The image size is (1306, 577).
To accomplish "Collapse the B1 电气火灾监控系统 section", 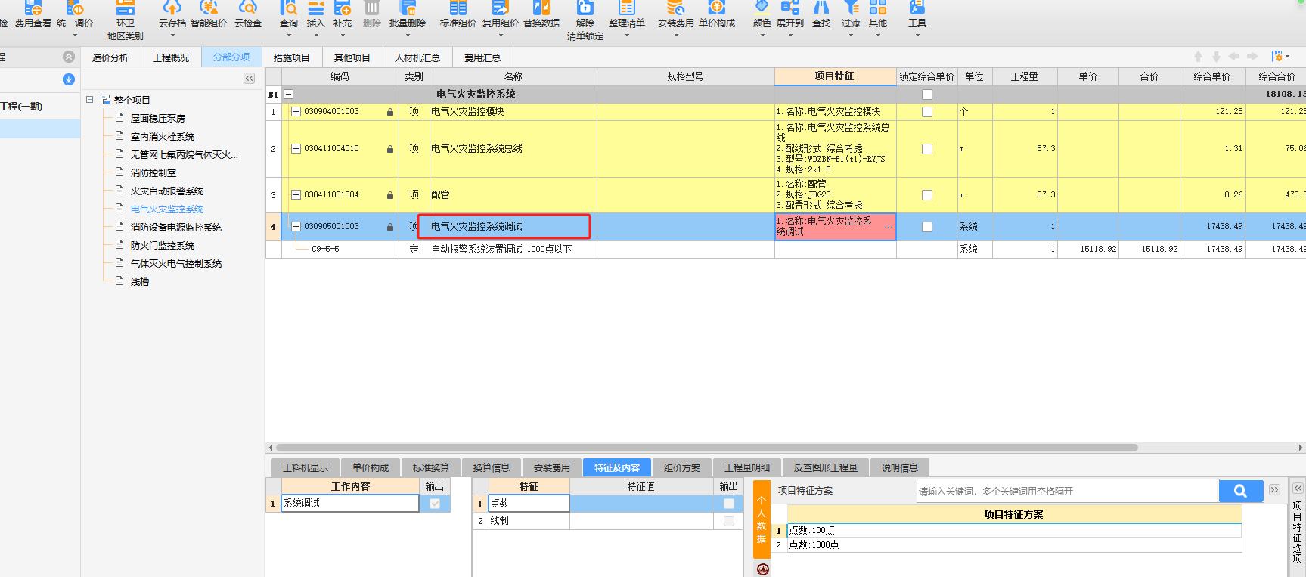I will (x=288, y=95).
